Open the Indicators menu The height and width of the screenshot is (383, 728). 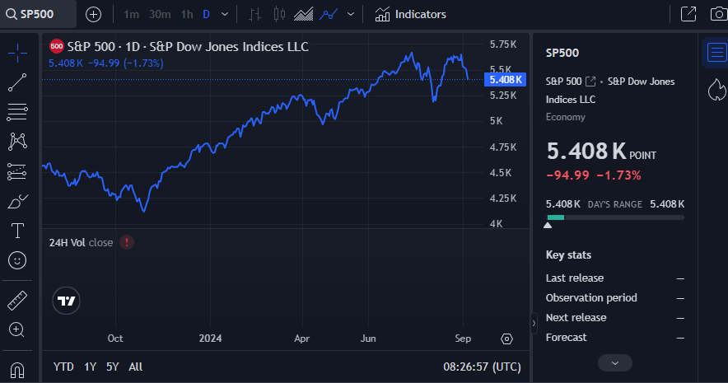point(410,14)
